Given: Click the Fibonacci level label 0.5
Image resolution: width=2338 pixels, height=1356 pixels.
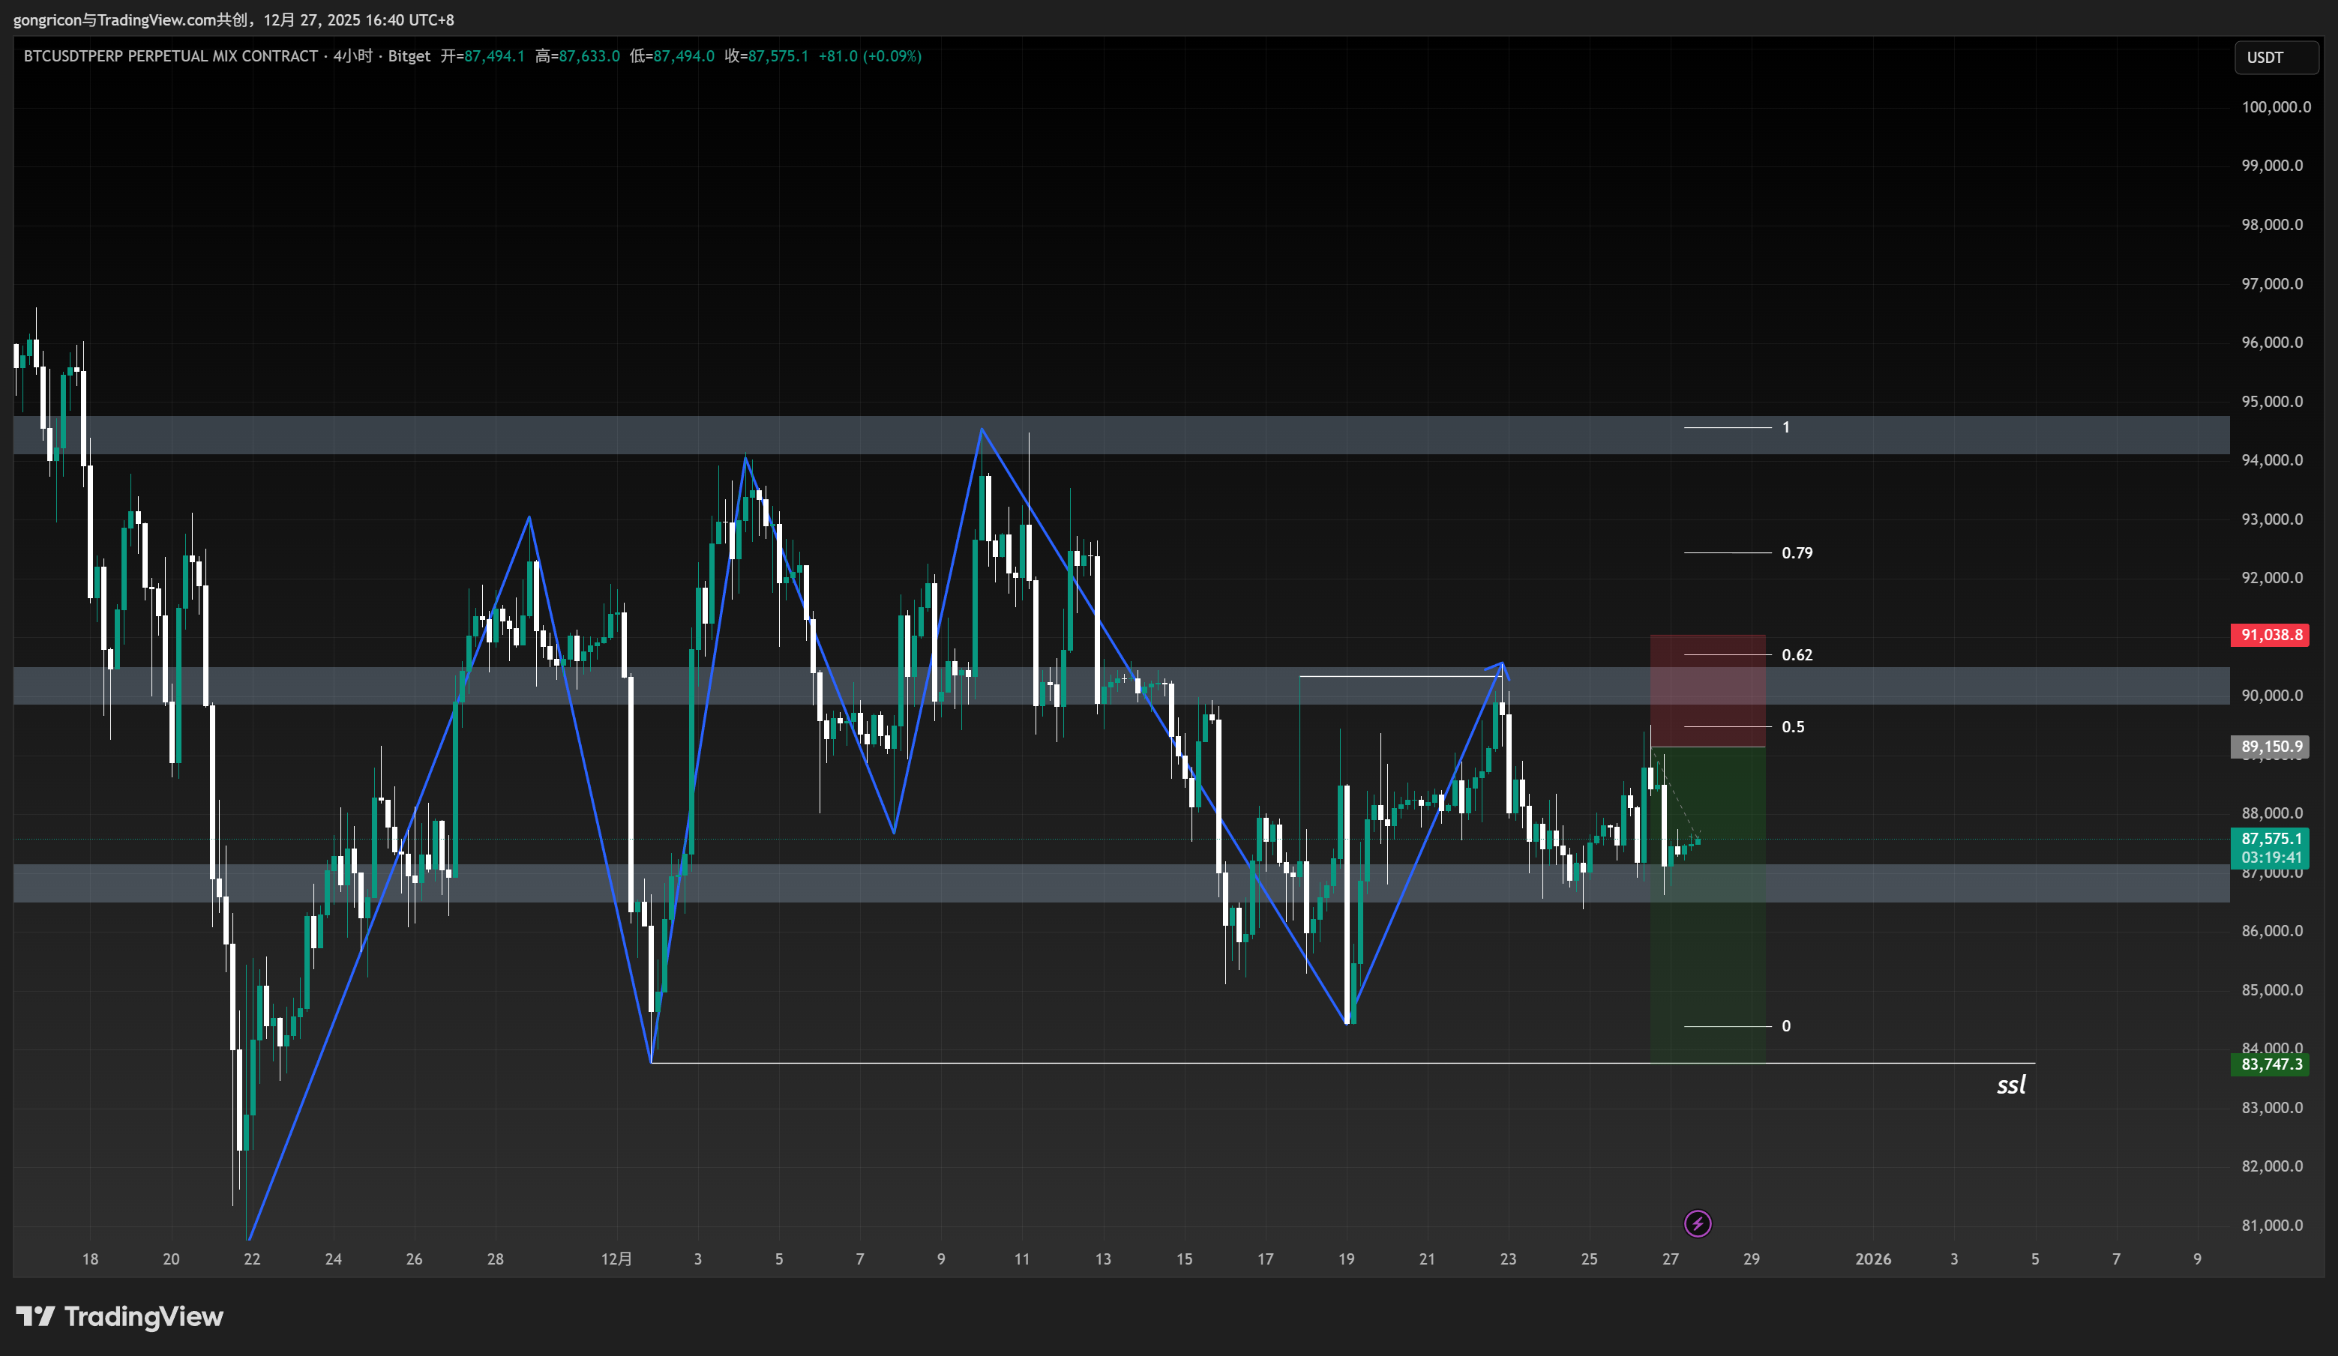Looking at the screenshot, I should (x=1792, y=727).
